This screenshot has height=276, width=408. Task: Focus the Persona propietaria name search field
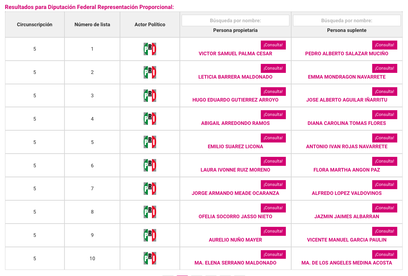click(235, 20)
